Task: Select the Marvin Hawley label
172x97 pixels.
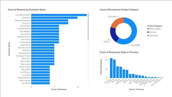Action: click(25, 80)
